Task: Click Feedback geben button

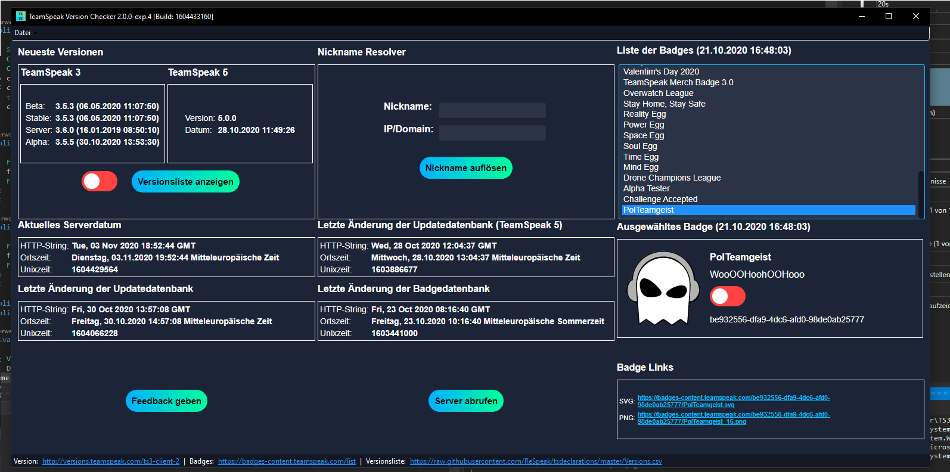Action: pyautogui.click(x=166, y=401)
